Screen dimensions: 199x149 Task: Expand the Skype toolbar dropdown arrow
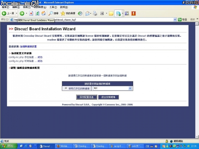pyautogui.click(x=123, y=13)
